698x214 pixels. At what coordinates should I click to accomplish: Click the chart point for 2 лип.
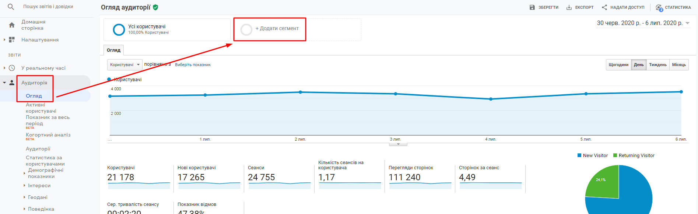coord(301,92)
